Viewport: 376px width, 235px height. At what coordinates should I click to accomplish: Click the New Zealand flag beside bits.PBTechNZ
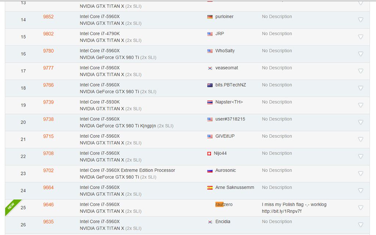(x=210, y=85)
